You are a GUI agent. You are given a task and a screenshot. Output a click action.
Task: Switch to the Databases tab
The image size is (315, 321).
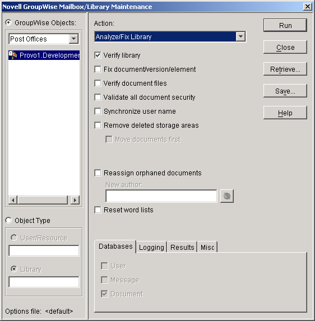(115, 246)
